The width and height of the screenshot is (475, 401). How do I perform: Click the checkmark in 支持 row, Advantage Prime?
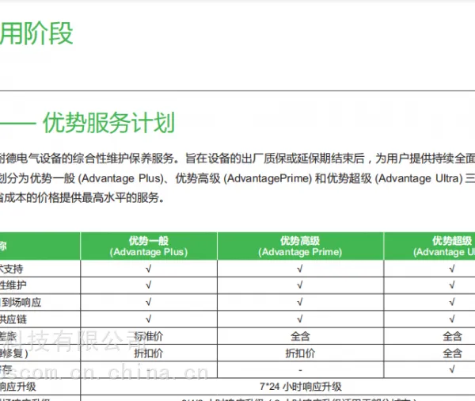(x=300, y=269)
